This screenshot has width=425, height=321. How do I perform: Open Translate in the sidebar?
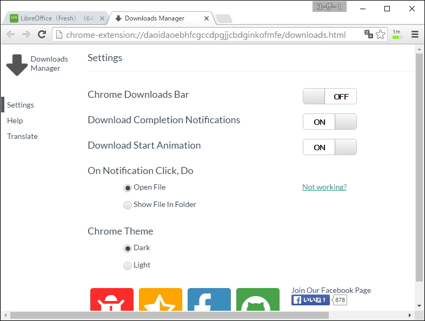pyautogui.click(x=22, y=136)
